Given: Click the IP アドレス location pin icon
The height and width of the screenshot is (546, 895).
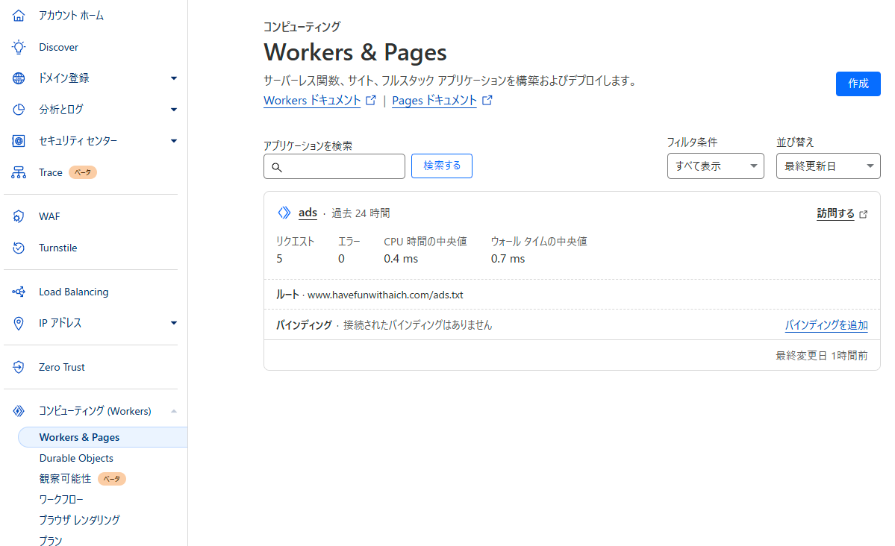Looking at the screenshot, I should tap(18, 323).
